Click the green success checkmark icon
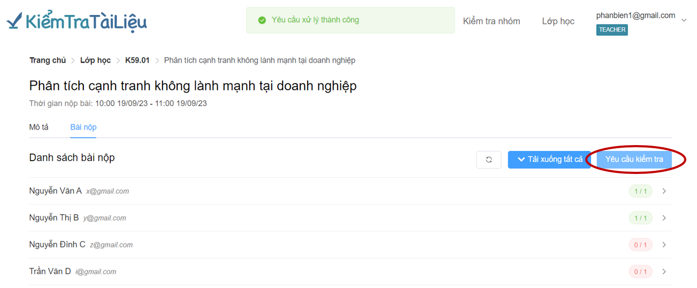The width and height of the screenshot is (697, 288). (262, 20)
